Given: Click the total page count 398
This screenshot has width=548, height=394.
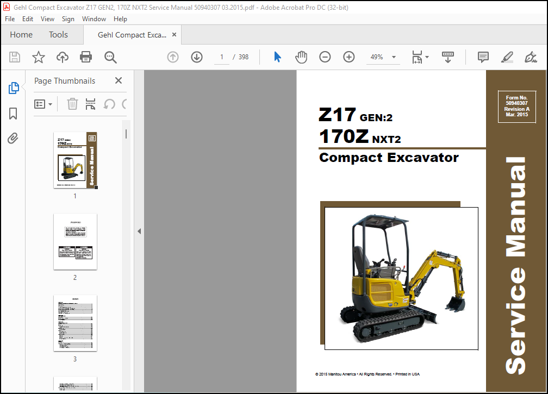Looking at the screenshot, I should (244, 57).
